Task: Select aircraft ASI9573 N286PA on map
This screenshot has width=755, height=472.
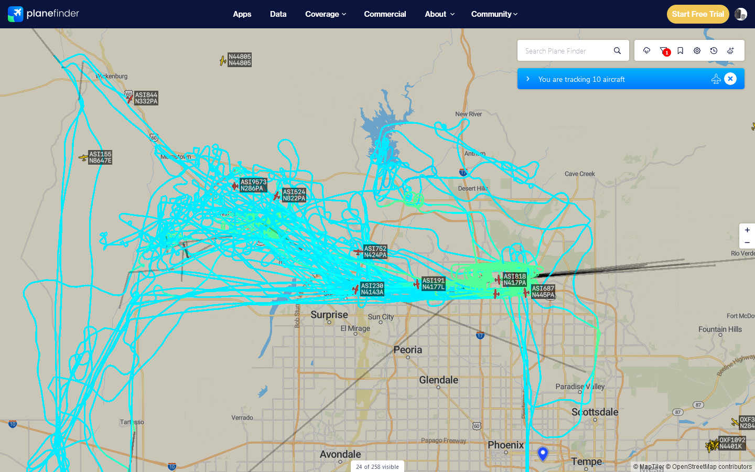Action: pos(235,186)
